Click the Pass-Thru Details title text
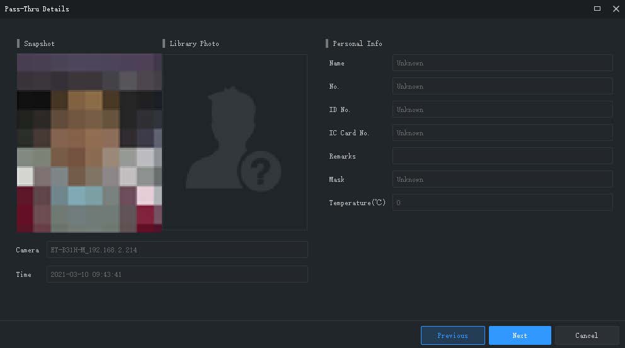The height and width of the screenshot is (348, 625). pos(37,9)
